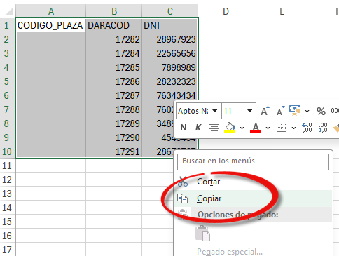Expand the font color dropdown arrow

point(268,128)
